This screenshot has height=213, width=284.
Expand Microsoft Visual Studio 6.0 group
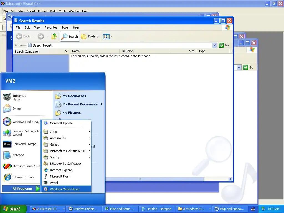tap(67, 151)
